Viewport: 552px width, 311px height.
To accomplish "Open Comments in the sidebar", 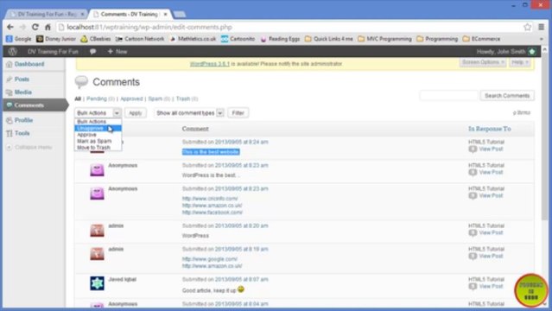I will [x=35, y=105].
